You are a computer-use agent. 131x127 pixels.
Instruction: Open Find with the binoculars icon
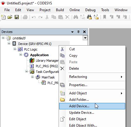pyautogui.click(x=76, y=17)
